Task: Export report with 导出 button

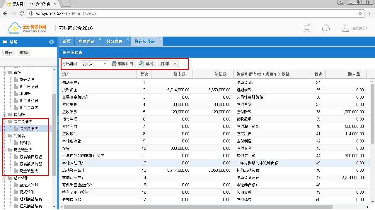Action: tap(146, 64)
